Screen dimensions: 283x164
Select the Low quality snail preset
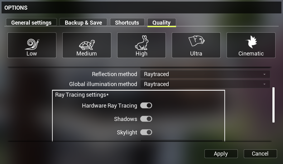32,45
